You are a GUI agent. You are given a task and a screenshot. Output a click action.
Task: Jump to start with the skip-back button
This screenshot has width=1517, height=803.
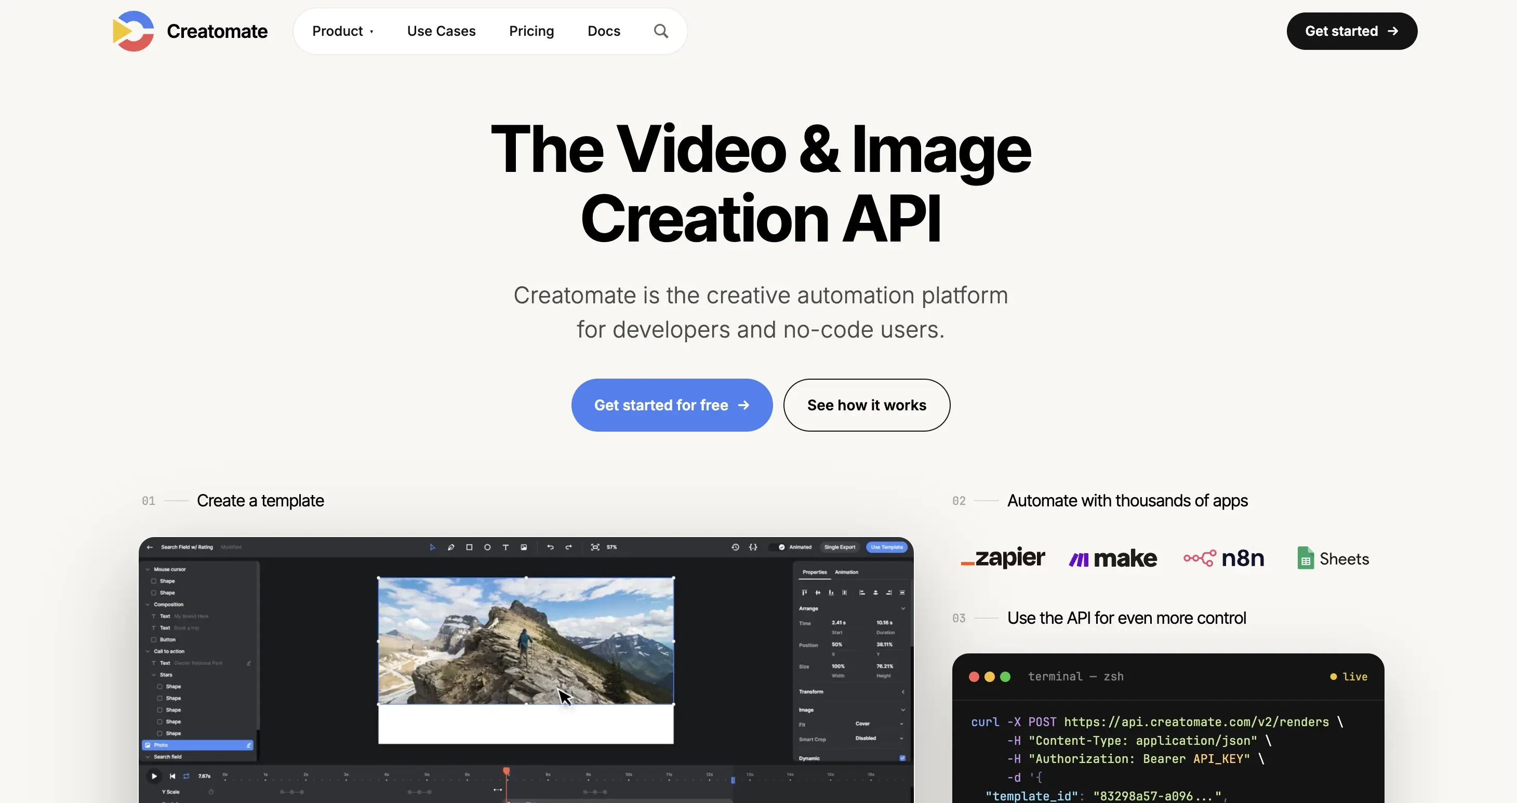(x=172, y=776)
